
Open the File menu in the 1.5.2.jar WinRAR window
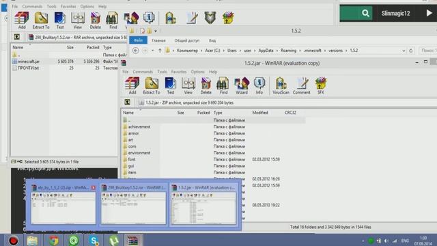coord(126,72)
